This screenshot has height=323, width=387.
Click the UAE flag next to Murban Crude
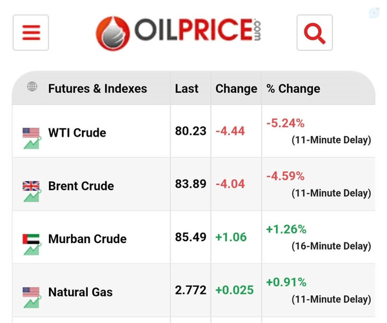tap(31, 239)
